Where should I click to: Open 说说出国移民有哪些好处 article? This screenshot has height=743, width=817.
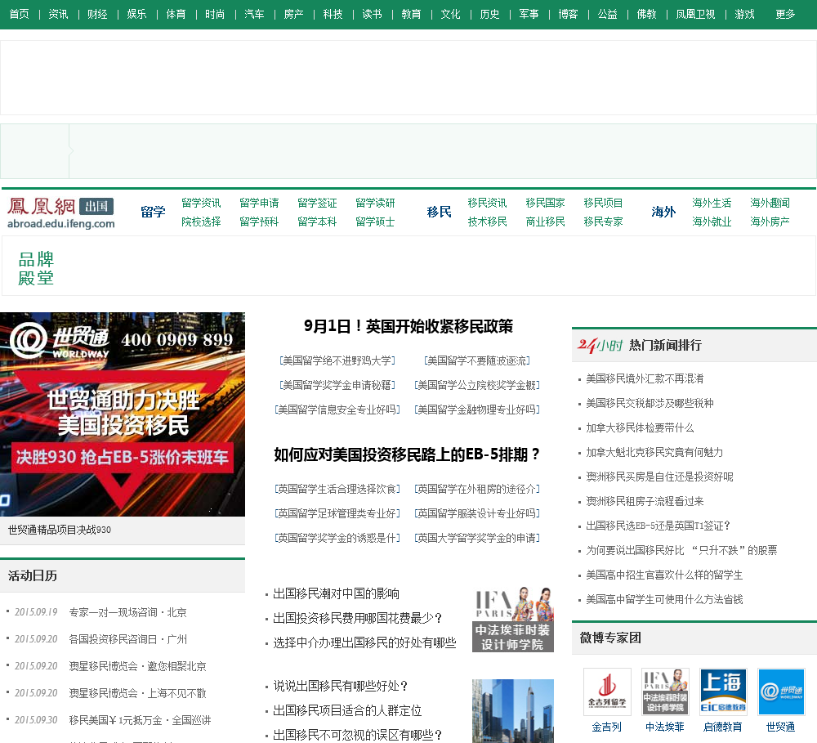pyautogui.click(x=341, y=686)
